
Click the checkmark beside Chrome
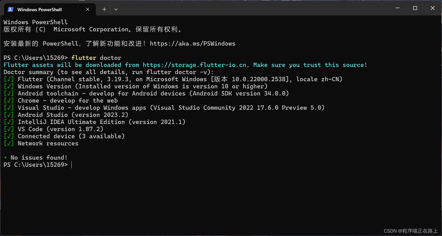tap(9, 101)
